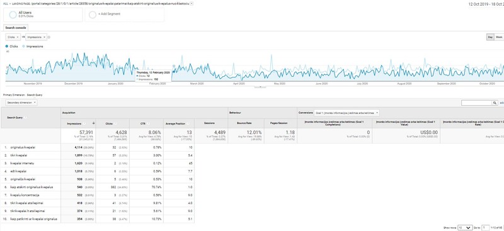This screenshot has width=504, height=231.
Task: Sort by the Sessions column header
Action: 209,123
